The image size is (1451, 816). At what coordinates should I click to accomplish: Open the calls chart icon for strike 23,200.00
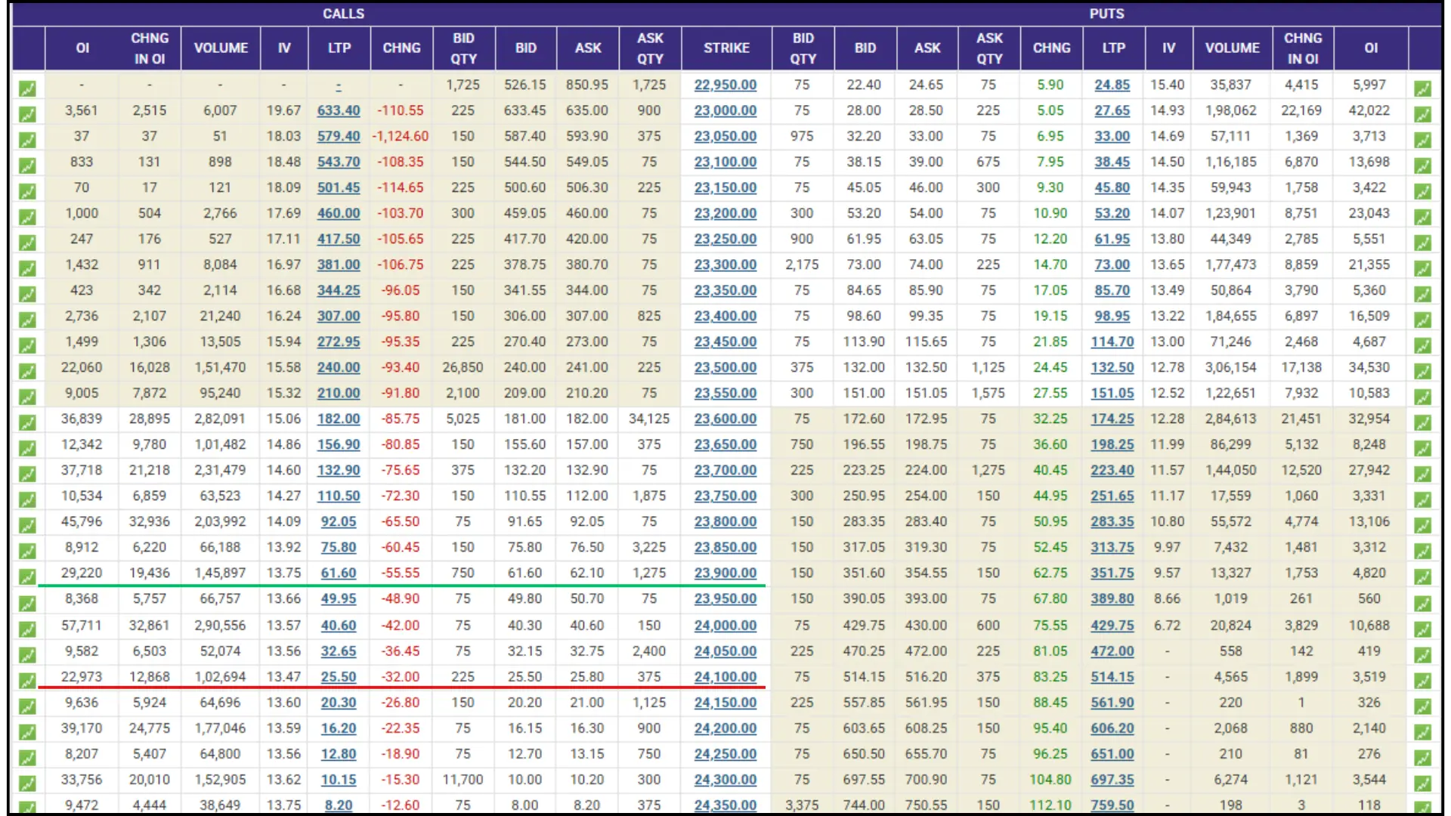coord(27,217)
